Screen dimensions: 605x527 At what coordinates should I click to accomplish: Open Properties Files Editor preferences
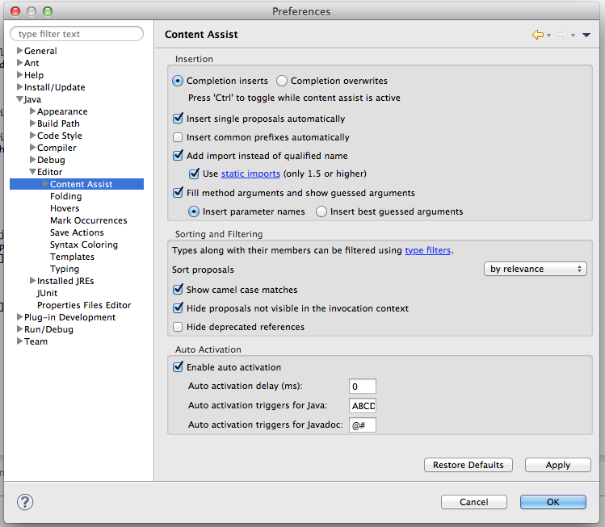pyautogui.click(x=84, y=305)
